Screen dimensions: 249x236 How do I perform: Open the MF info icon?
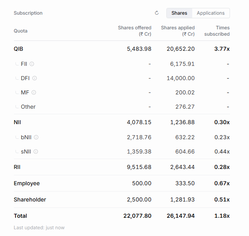pos(34,92)
